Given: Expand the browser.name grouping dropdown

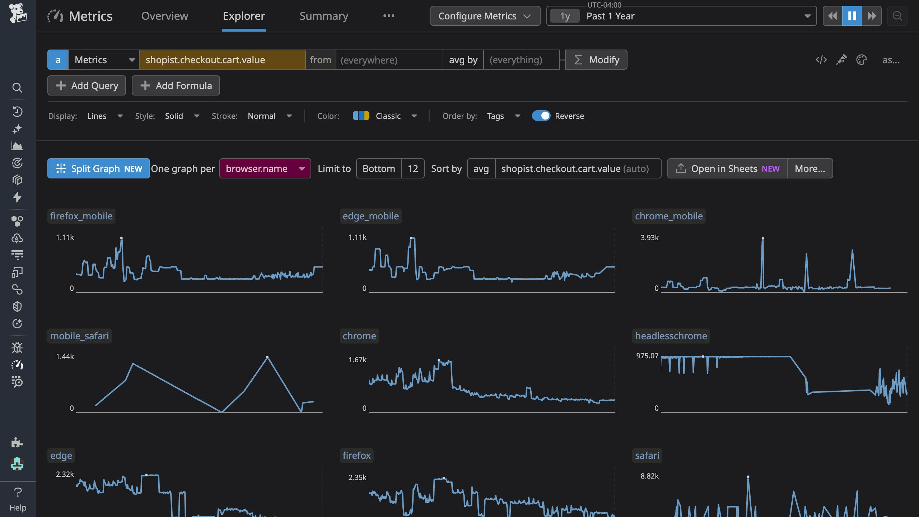Looking at the screenshot, I should [x=265, y=168].
